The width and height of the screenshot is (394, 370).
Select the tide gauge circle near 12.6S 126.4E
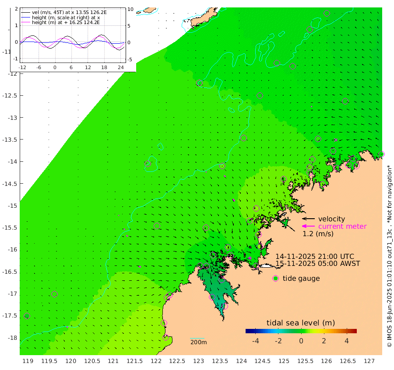[345, 101]
